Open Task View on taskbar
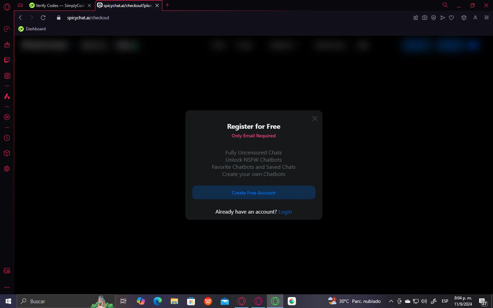The width and height of the screenshot is (493, 308). [x=123, y=301]
